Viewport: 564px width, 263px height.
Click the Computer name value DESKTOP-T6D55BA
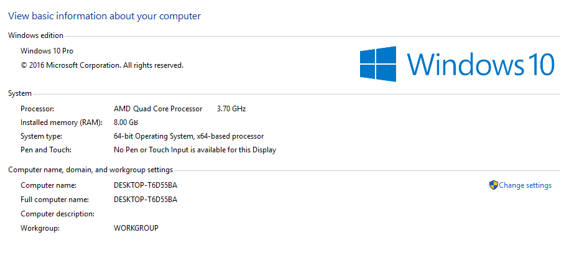[146, 186]
